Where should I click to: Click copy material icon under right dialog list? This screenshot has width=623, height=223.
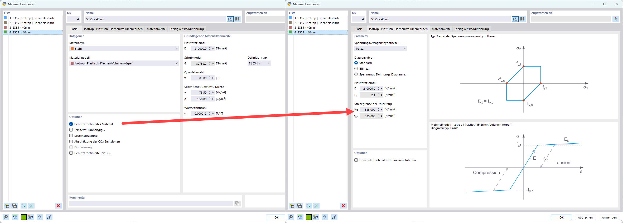pyautogui.click(x=300, y=206)
